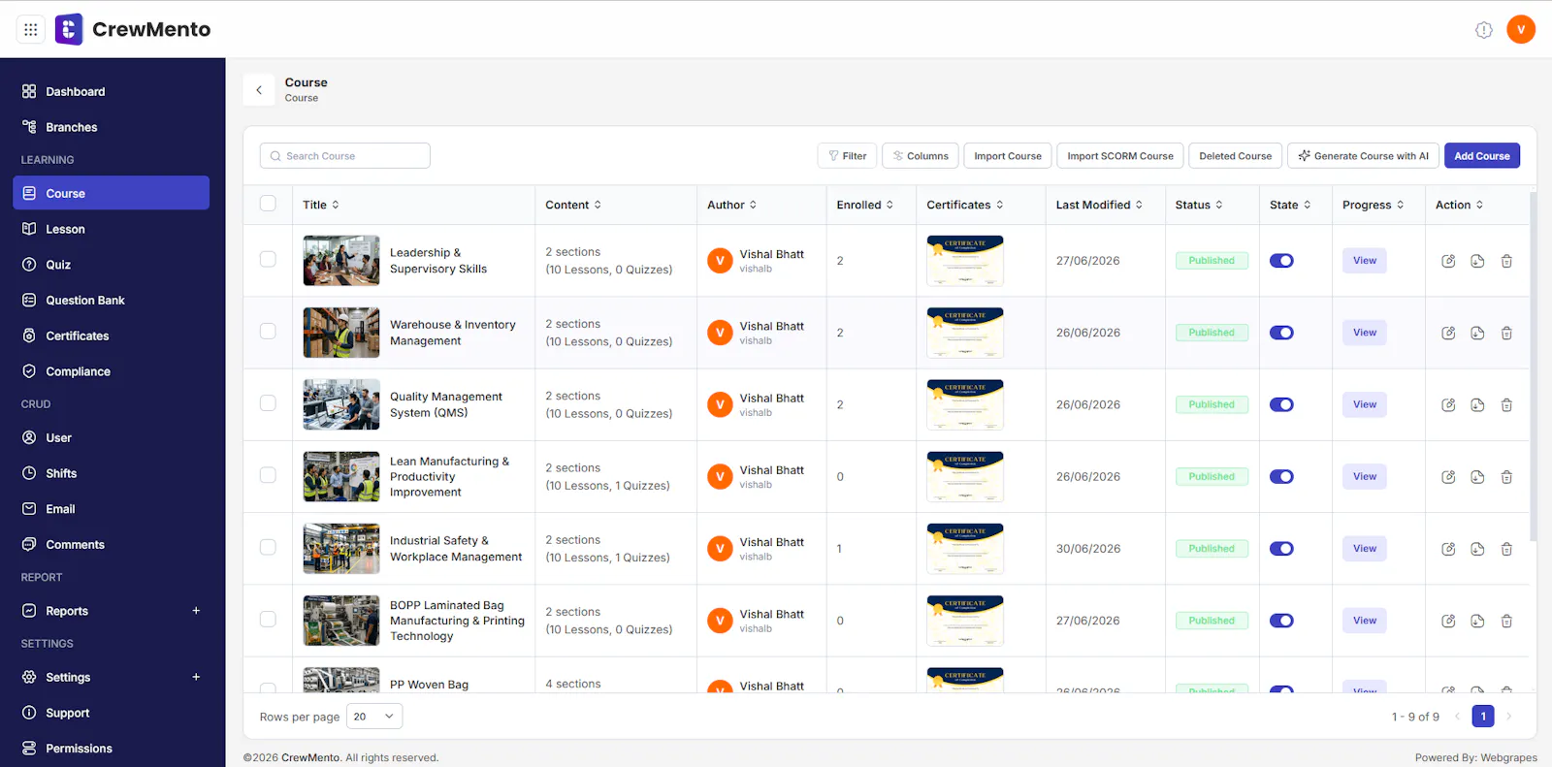The height and width of the screenshot is (767, 1552).
Task: Open Branches in the sidebar
Action: (111, 127)
